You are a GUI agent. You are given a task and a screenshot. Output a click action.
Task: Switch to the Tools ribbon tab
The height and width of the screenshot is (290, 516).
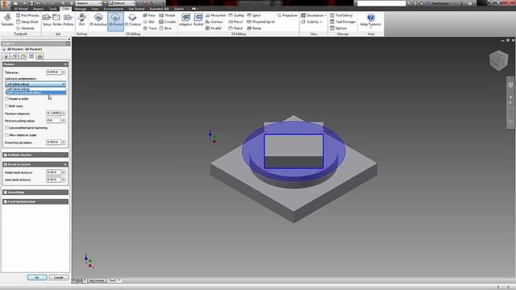click(52, 9)
